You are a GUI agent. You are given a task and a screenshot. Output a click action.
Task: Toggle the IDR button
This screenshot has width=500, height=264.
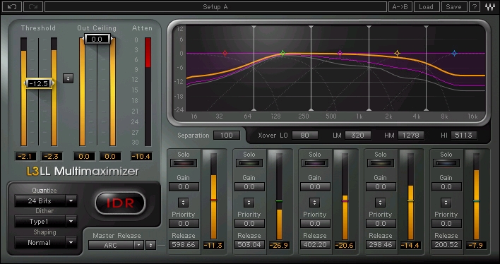pyautogui.click(x=120, y=203)
